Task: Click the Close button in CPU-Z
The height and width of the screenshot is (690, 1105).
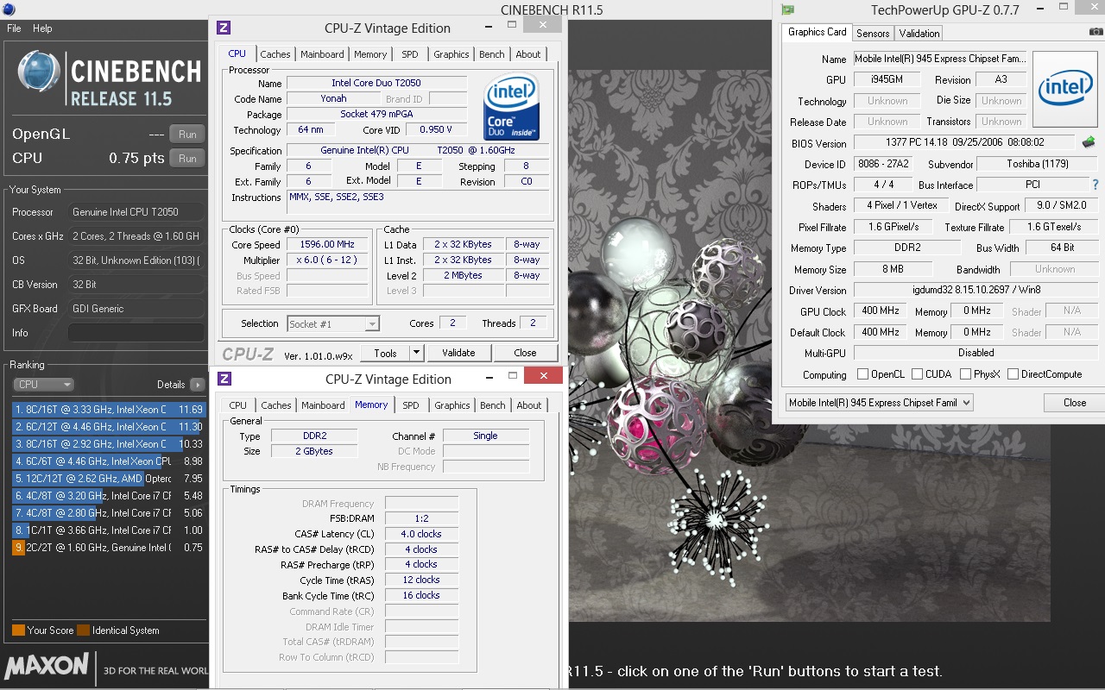Action: 525,353
